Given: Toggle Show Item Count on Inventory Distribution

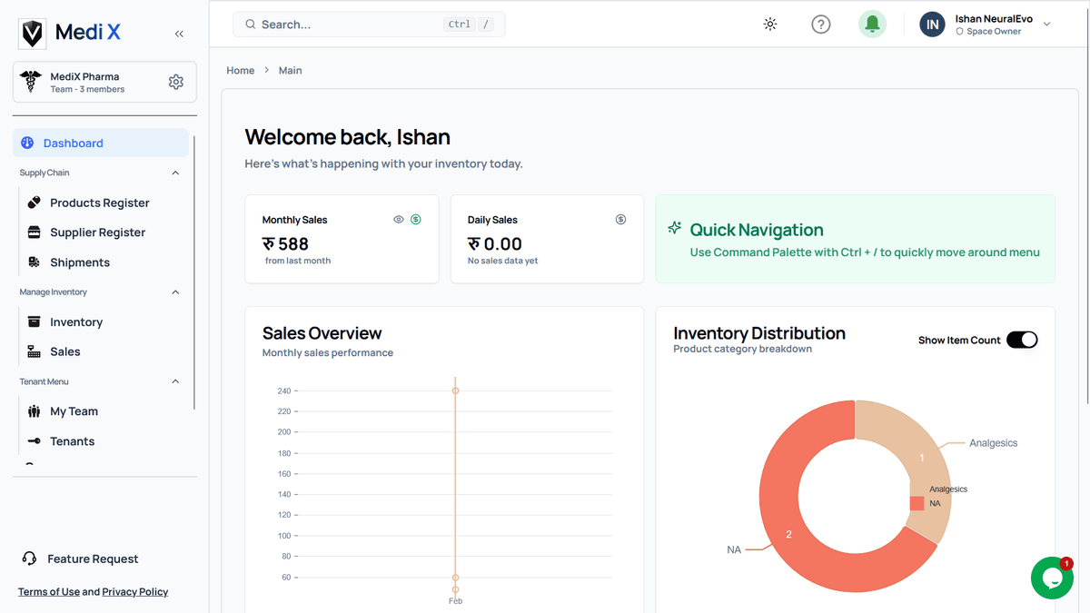Looking at the screenshot, I should [x=1022, y=339].
